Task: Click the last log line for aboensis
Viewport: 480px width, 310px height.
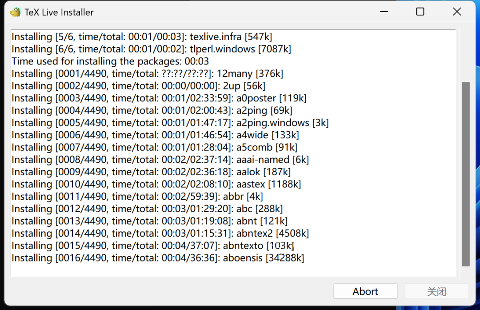Action: click(x=158, y=258)
